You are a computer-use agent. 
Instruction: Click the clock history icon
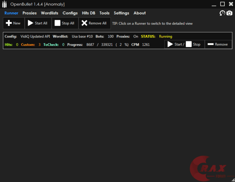(222, 13)
